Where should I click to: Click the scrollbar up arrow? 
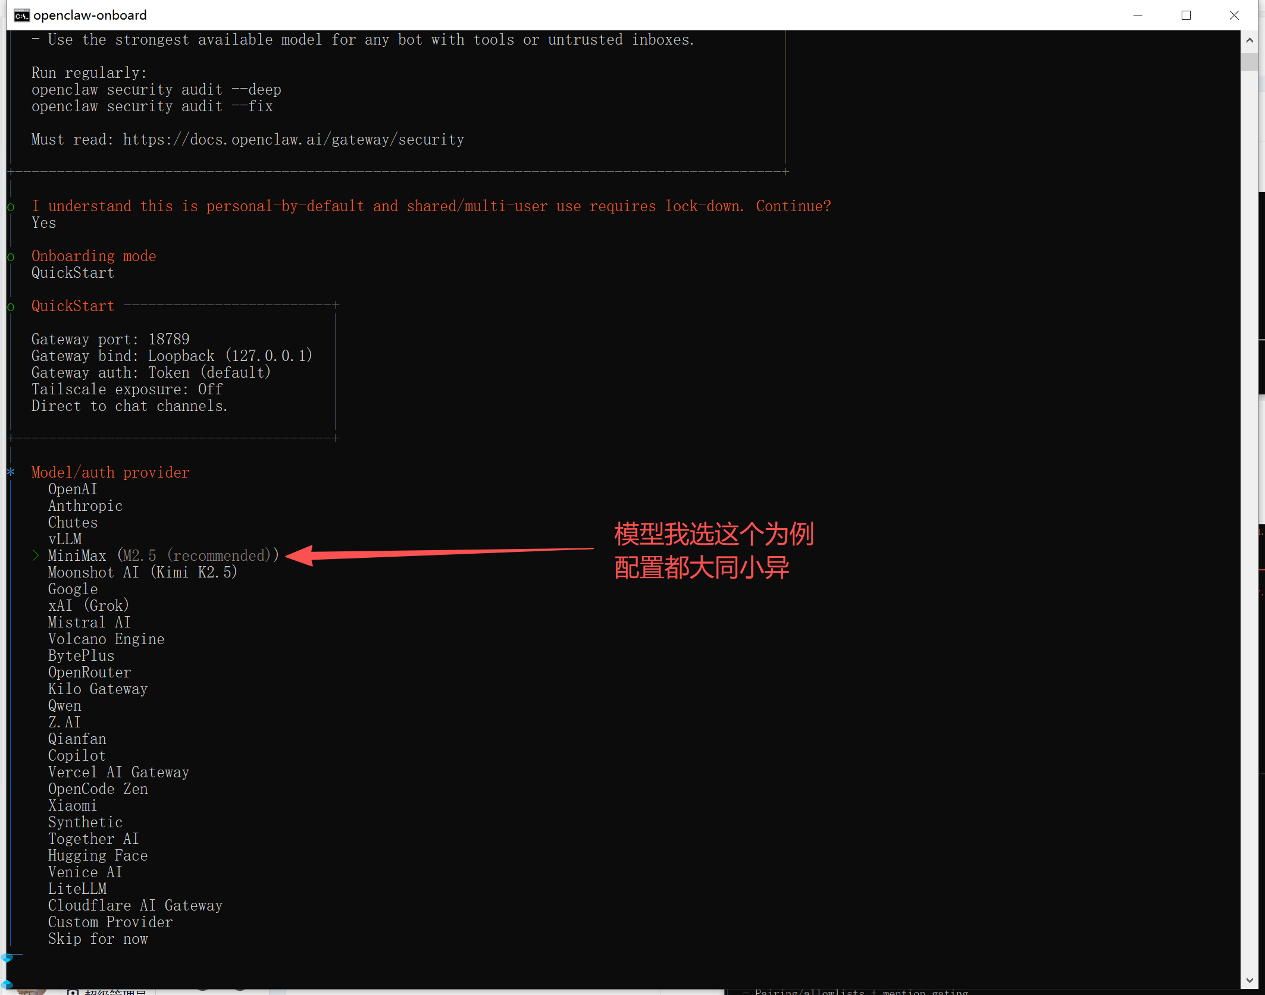(1249, 40)
